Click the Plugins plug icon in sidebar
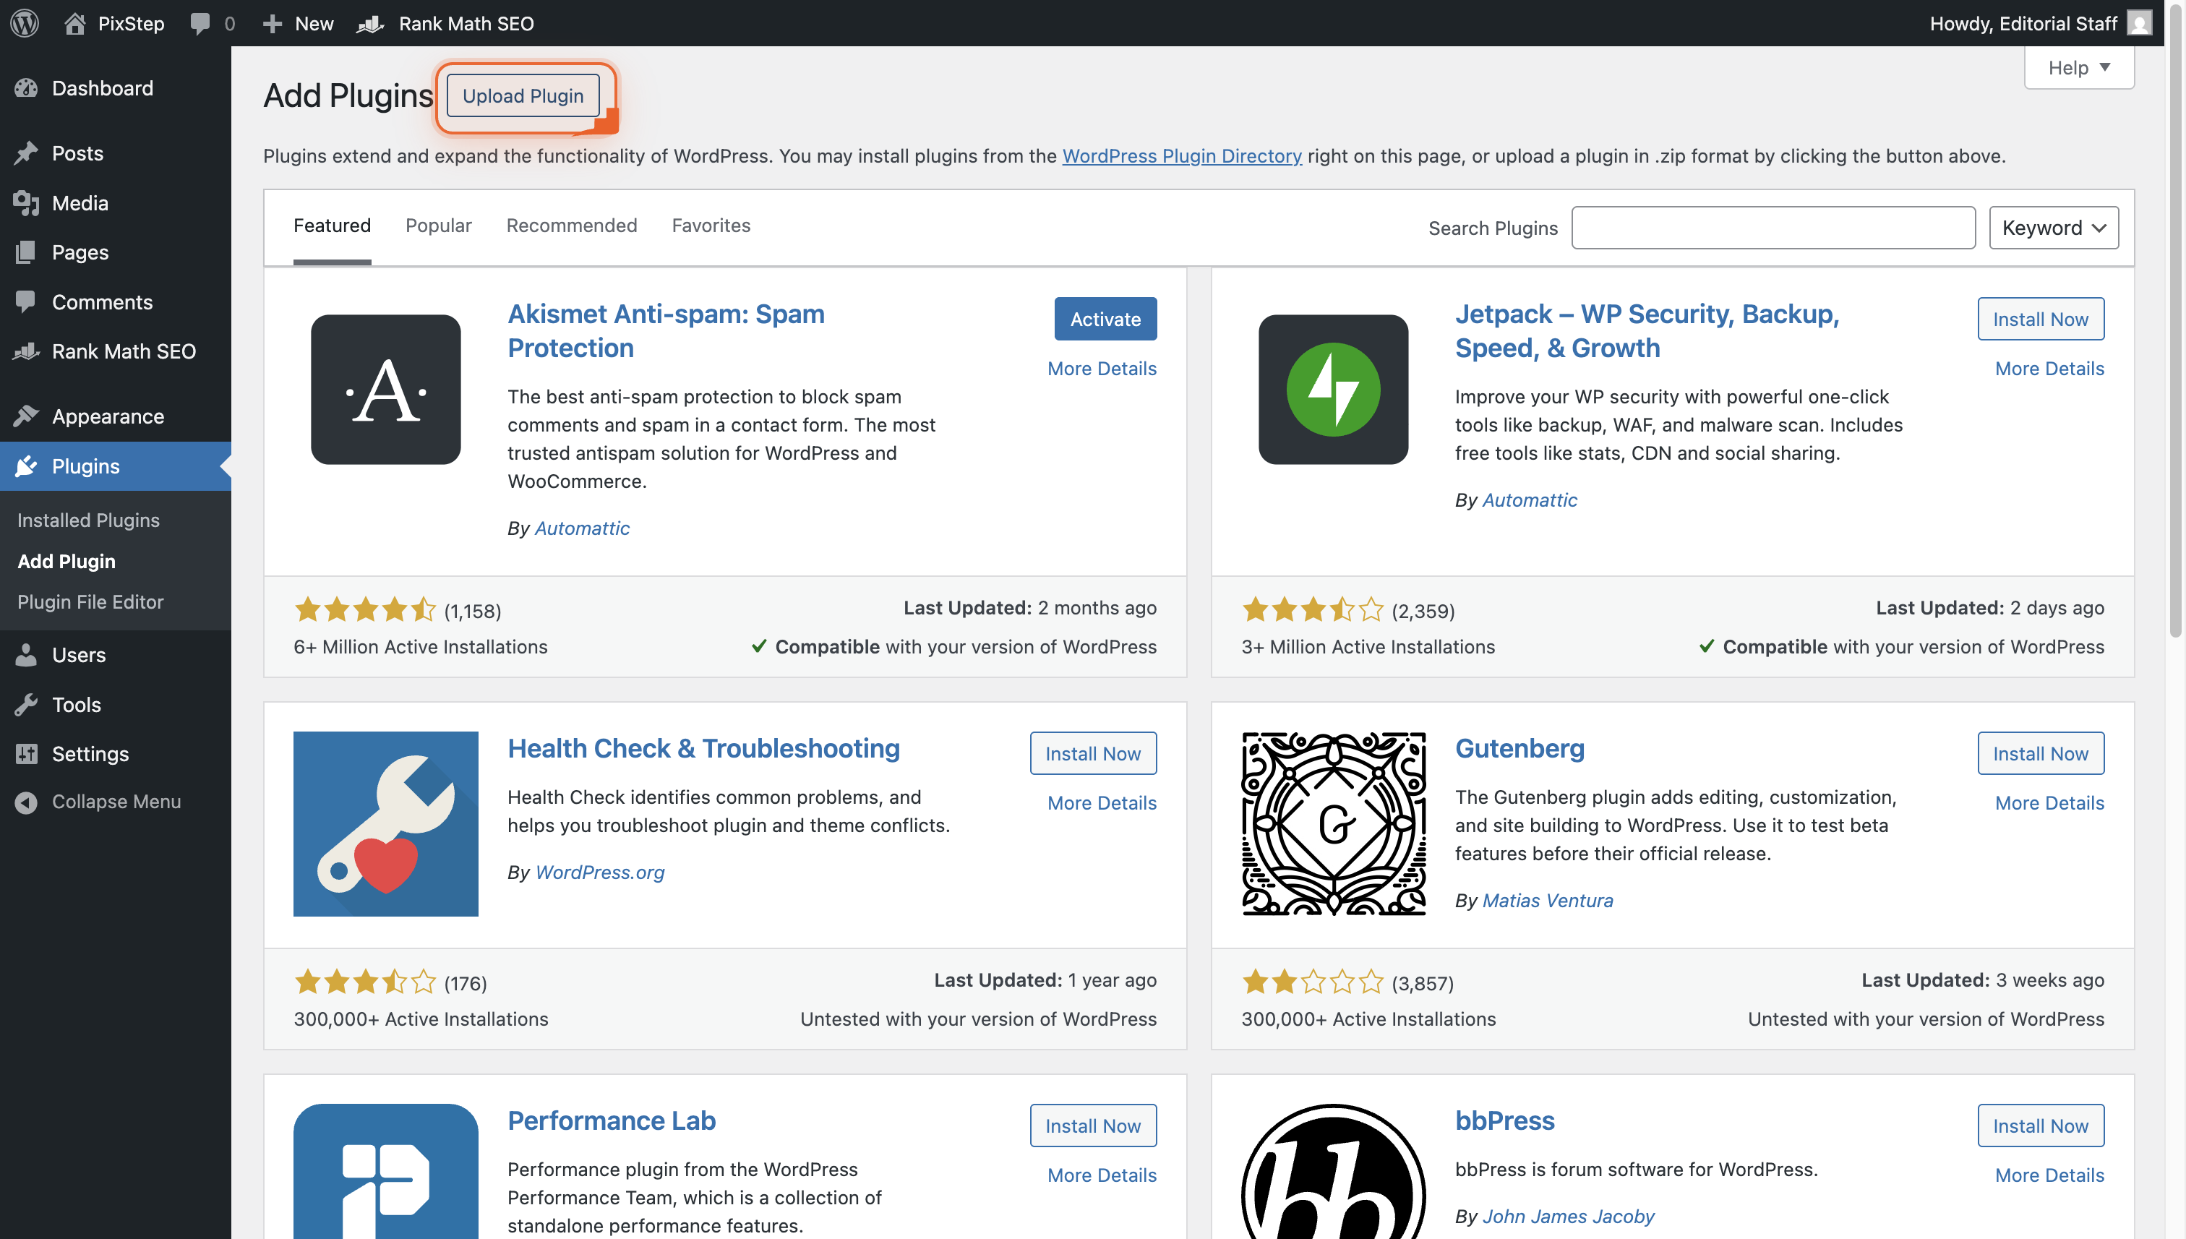The image size is (2186, 1239). [x=26, y=466]
